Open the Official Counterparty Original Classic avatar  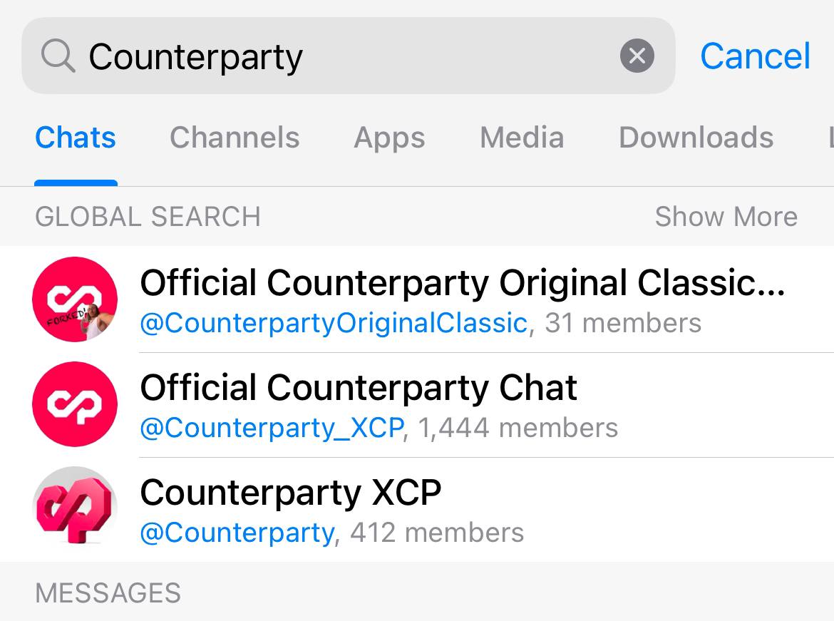75,299
